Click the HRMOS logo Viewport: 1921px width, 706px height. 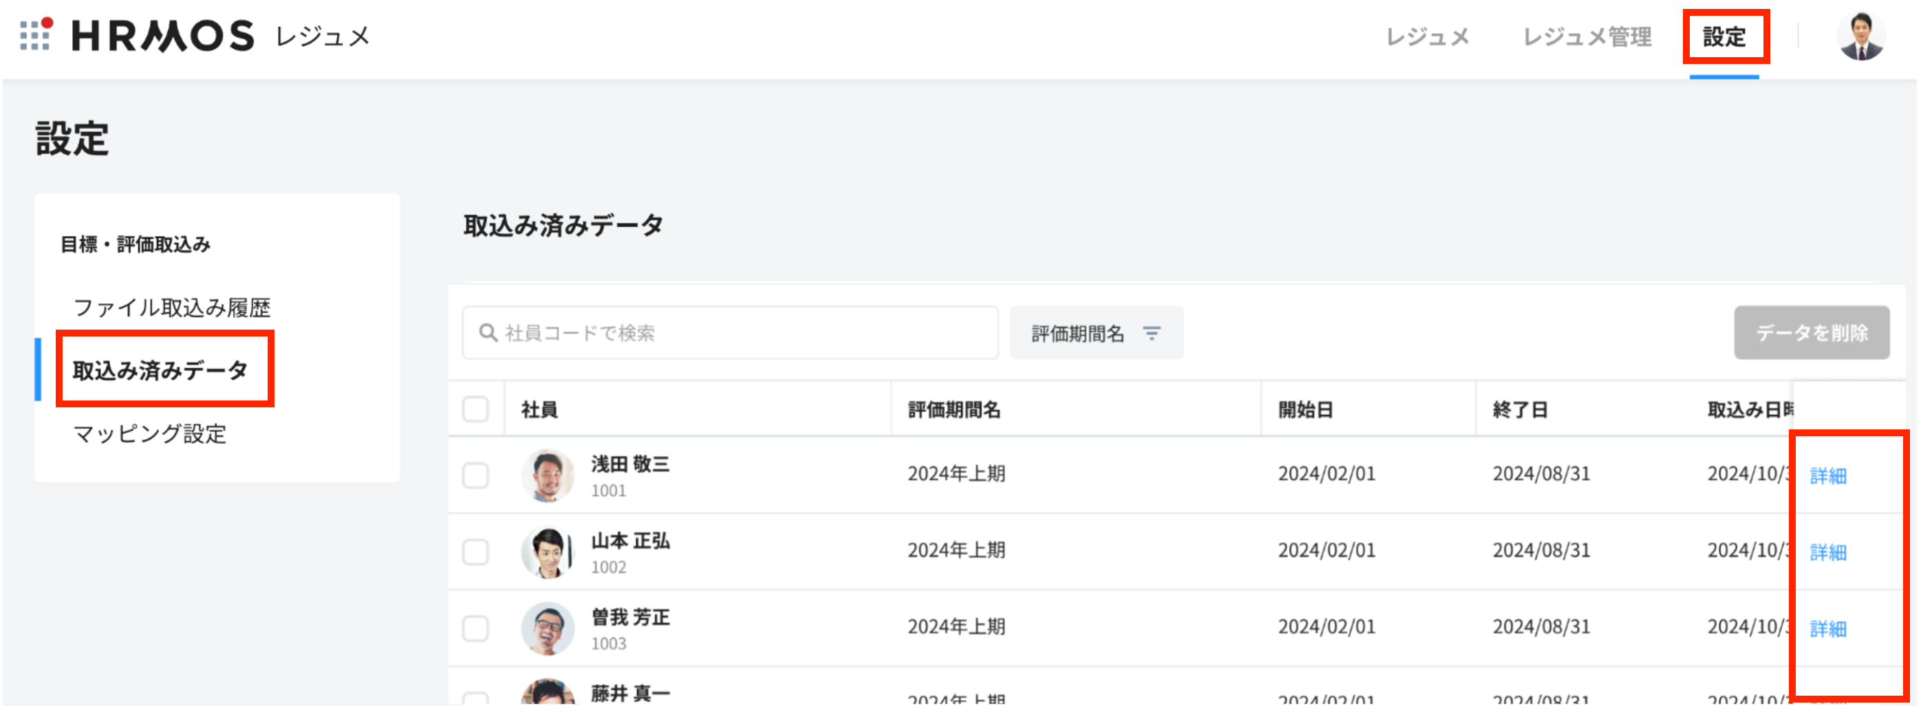[x=162, y=36]
